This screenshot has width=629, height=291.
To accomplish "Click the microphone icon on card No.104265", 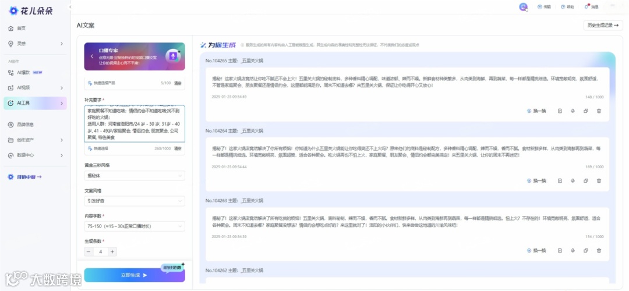I will (573, 111).
